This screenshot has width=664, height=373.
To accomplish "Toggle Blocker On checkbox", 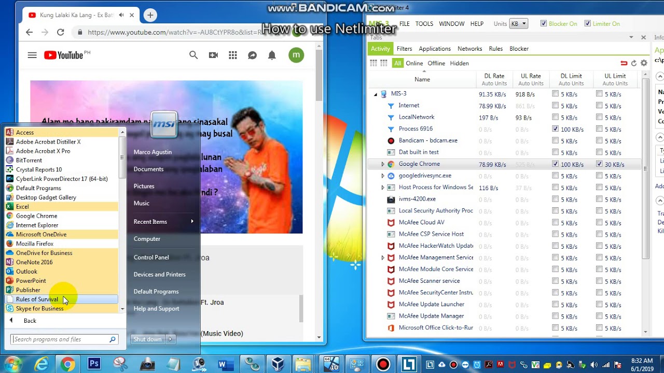I will tap(544, 24).
